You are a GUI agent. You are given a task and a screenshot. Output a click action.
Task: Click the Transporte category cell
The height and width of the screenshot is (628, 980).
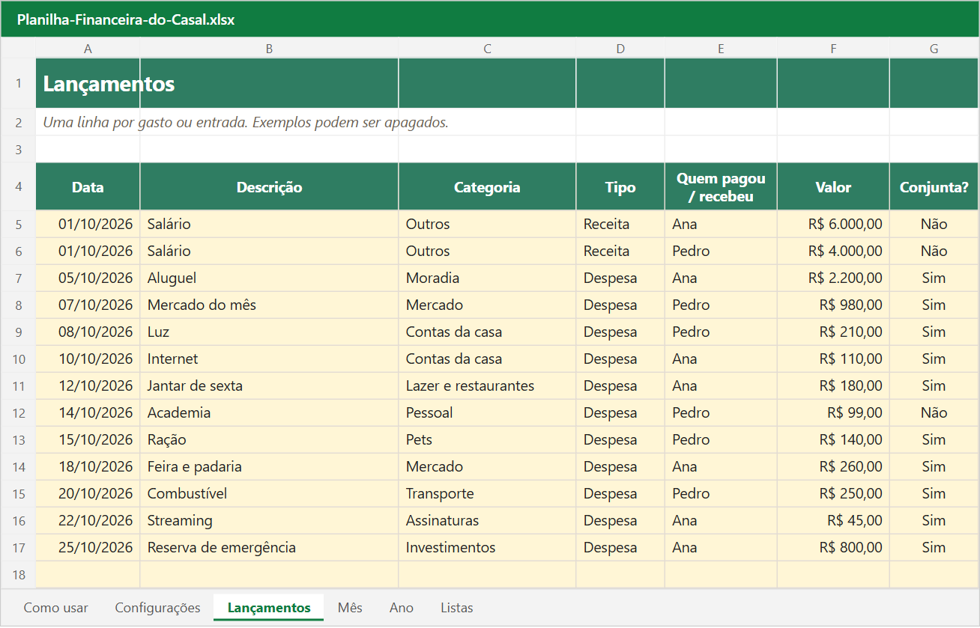tap(487, 494)
